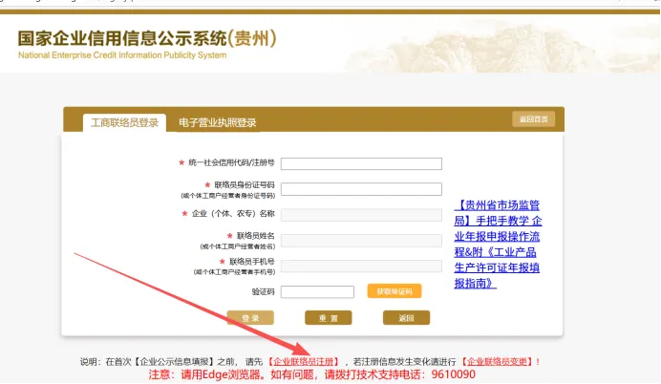
Task: Click the 返回 button
Action: (406, 318)
